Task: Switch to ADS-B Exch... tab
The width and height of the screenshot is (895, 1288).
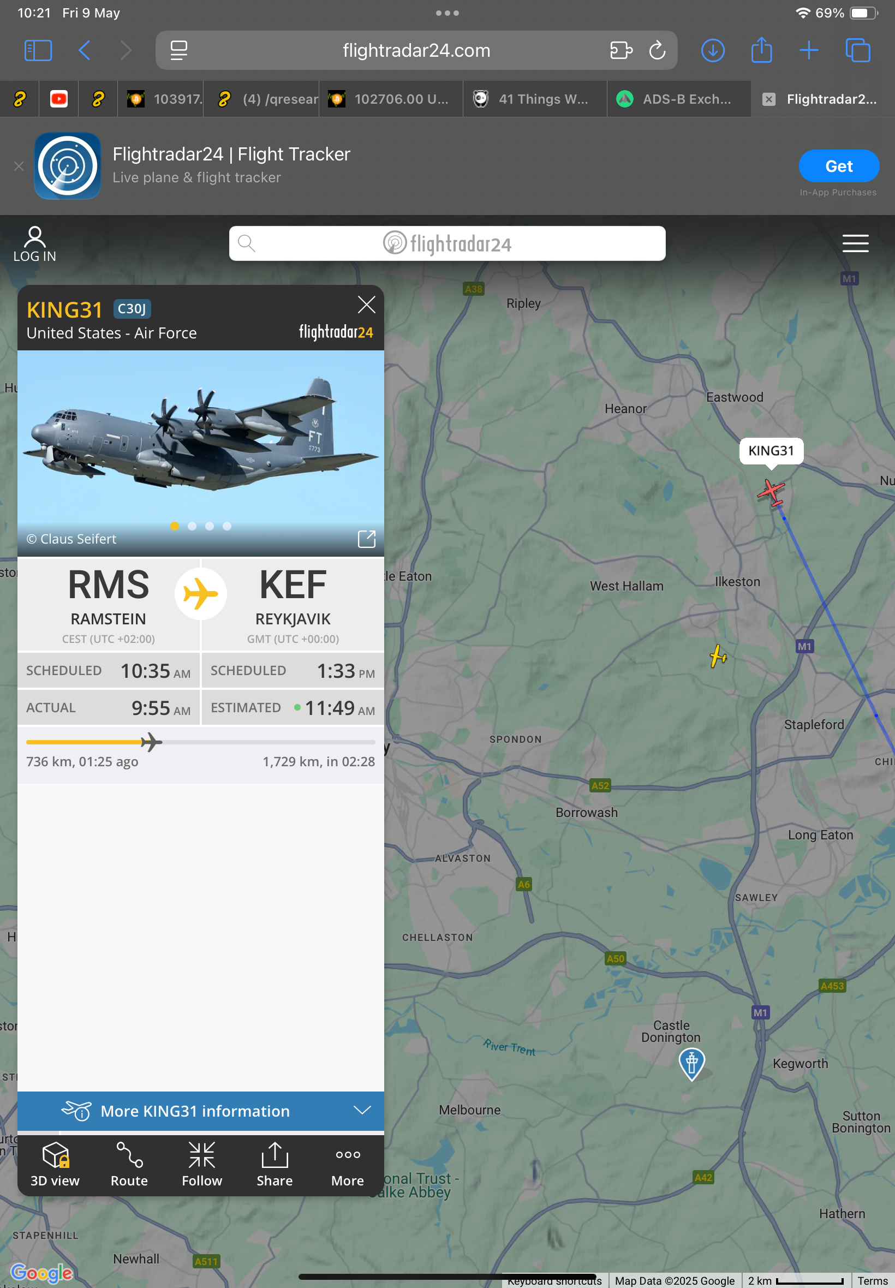Action: pos(679,99)
